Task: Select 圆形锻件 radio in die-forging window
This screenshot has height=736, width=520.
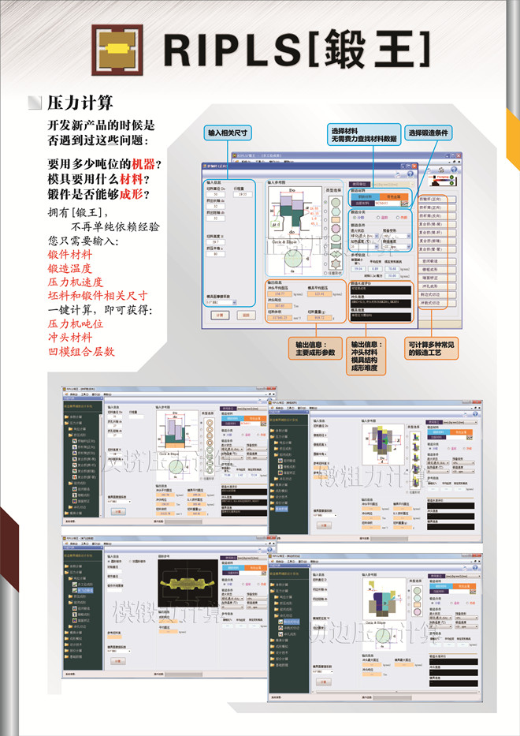Action: click(x=110, y=562)
